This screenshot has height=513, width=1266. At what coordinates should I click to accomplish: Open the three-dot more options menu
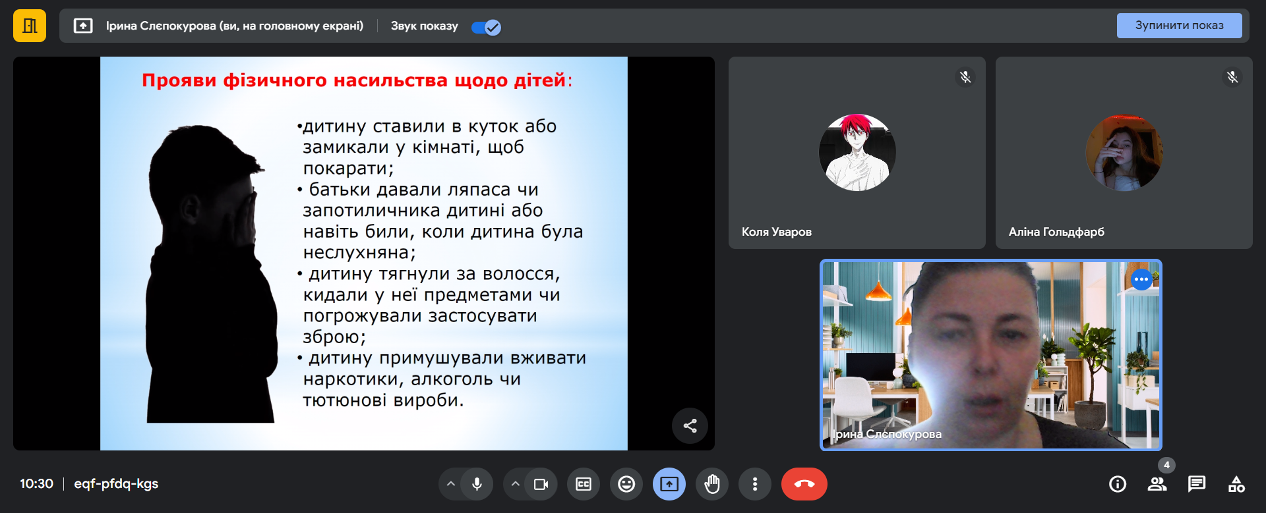click(x=755, y=484)
